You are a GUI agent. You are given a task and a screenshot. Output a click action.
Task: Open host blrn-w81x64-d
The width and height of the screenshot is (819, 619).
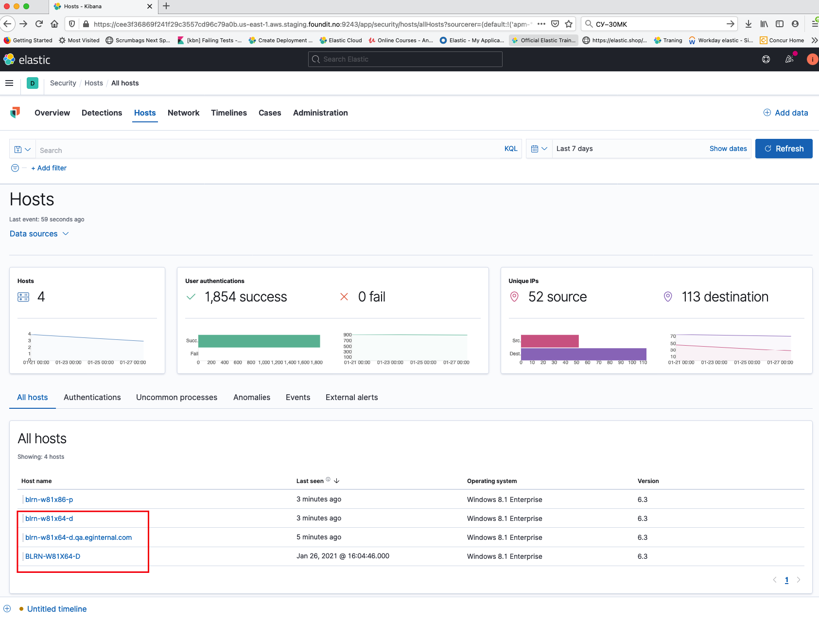point(49,519)
